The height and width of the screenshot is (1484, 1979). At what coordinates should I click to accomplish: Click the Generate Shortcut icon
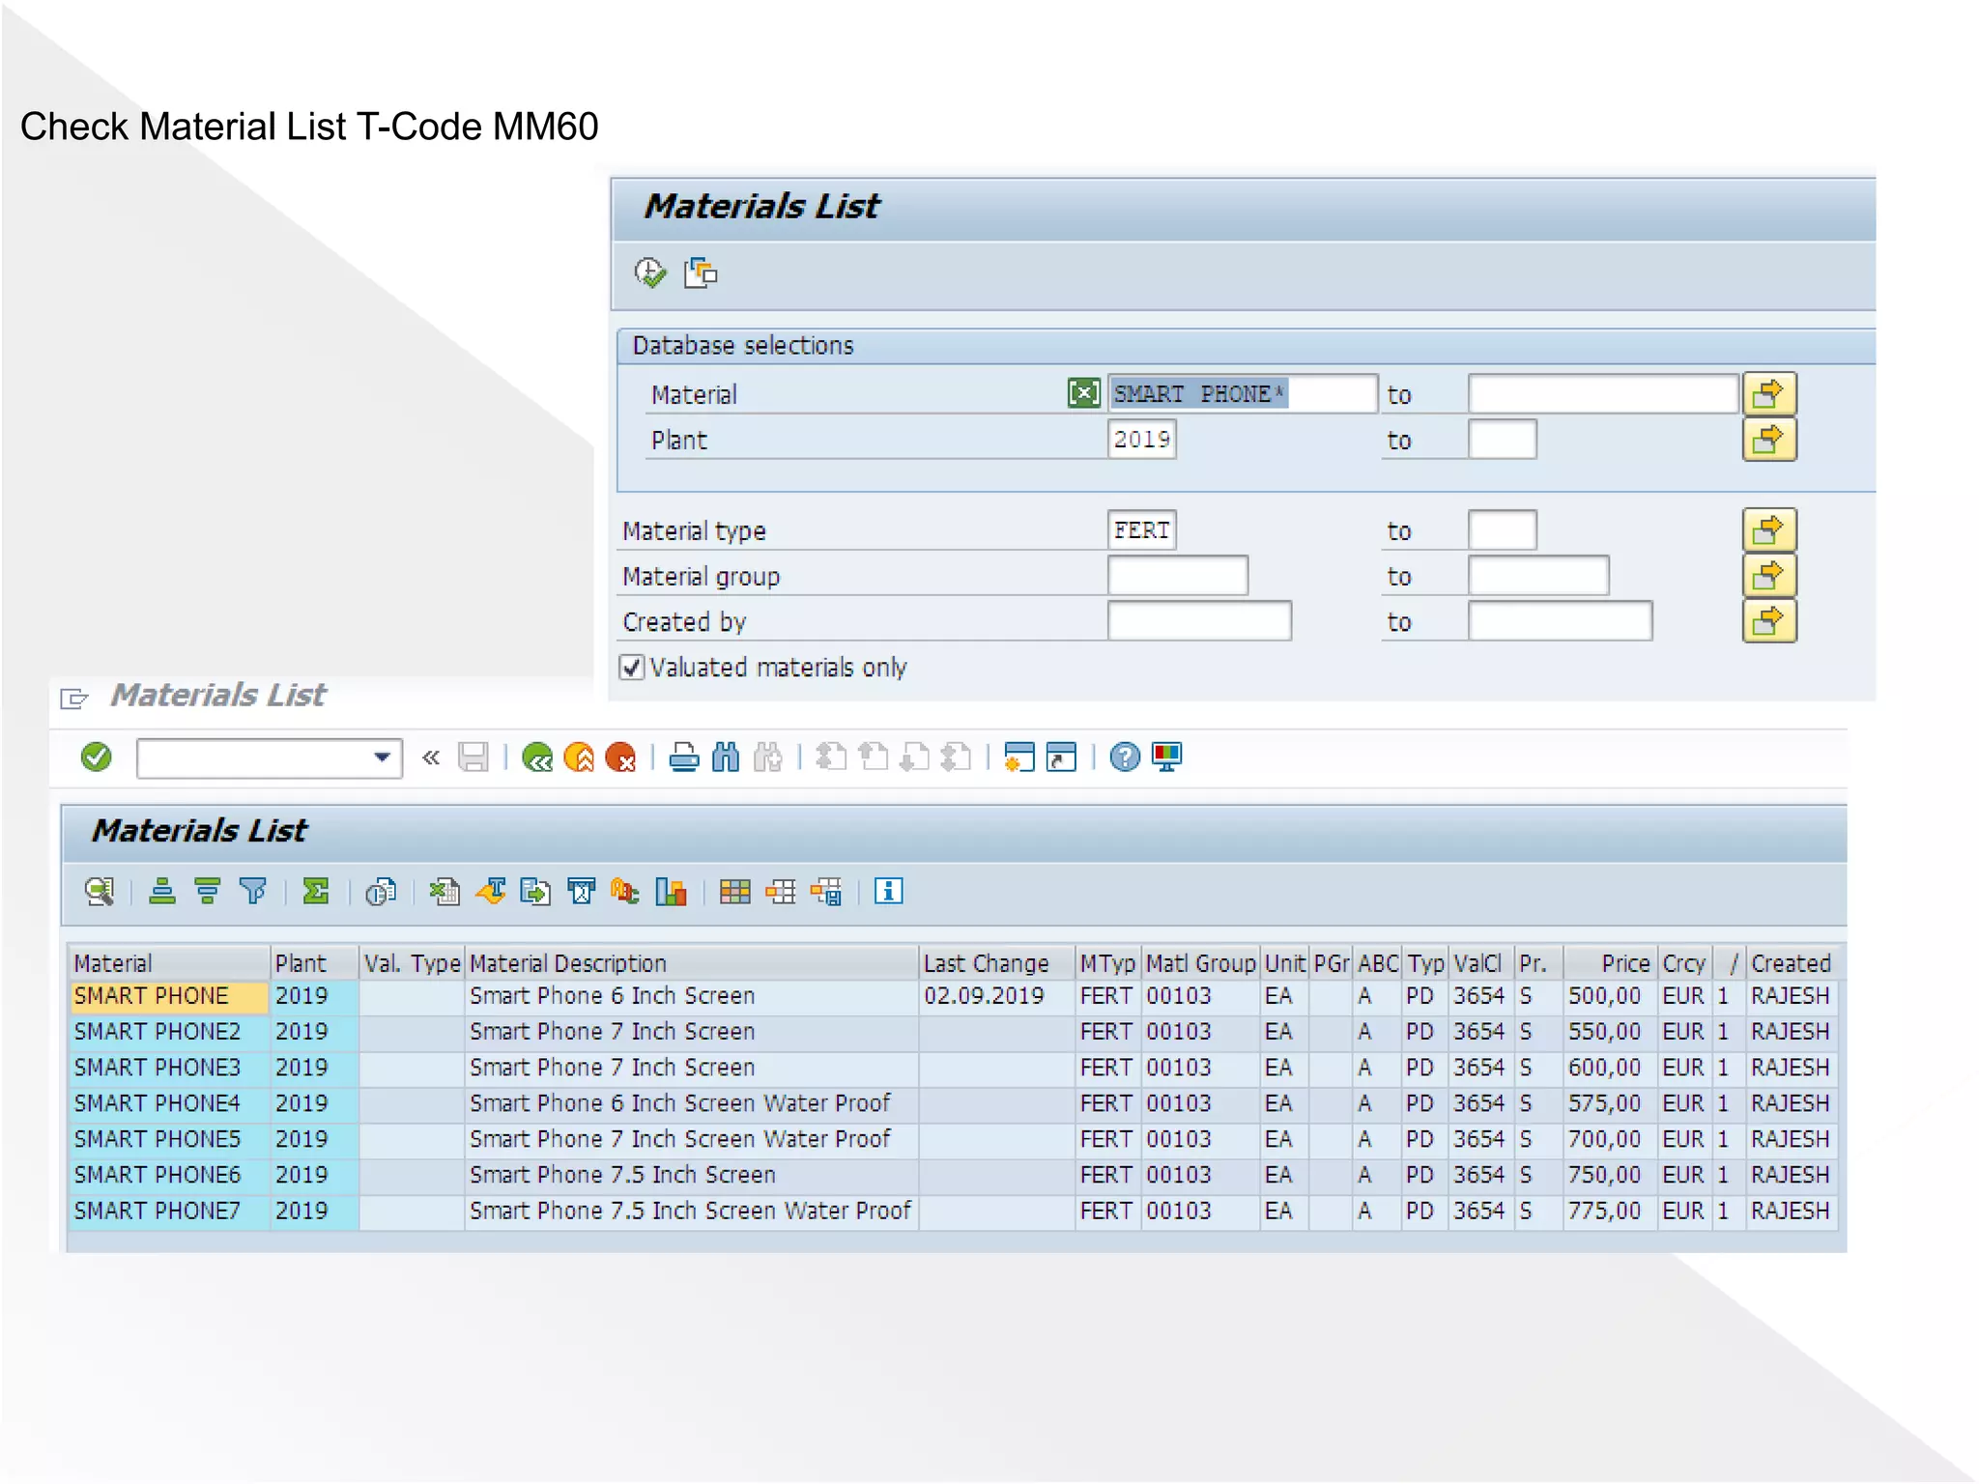pyautogui.click(x=1061, y=757)
